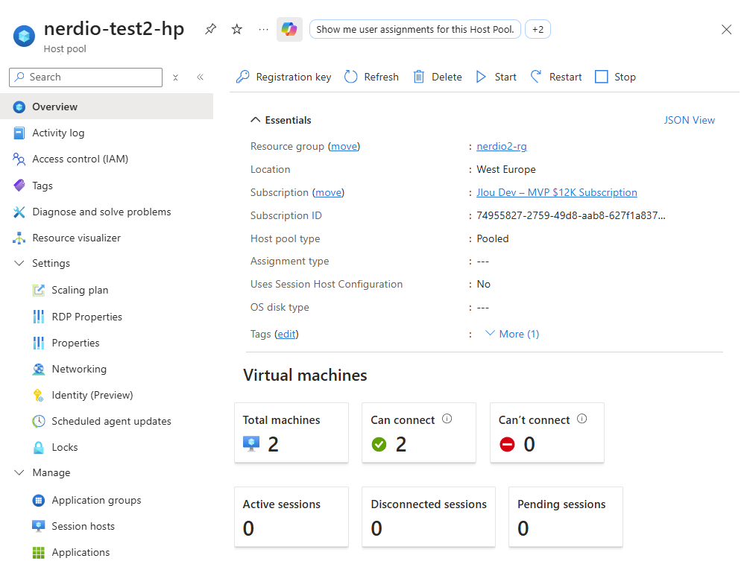Open Networking settings entry
The image size is (750, 567).
pyautogui.click(x=79, y=369)
